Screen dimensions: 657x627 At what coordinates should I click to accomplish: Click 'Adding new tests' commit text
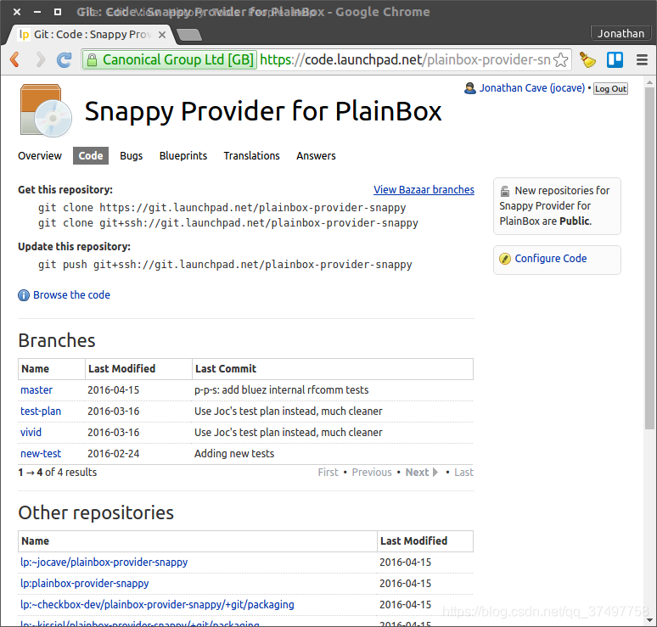tap(234, 454)
